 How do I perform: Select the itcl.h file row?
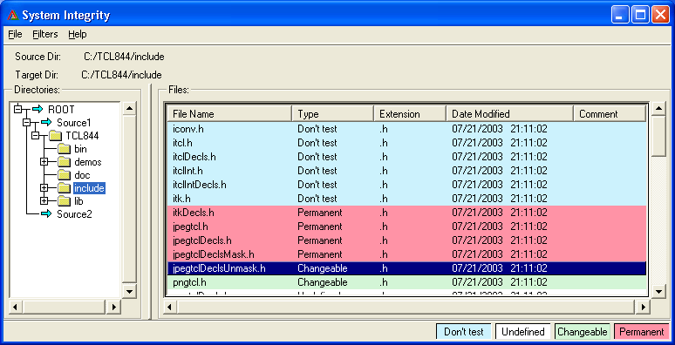click(x=406, y=142)
